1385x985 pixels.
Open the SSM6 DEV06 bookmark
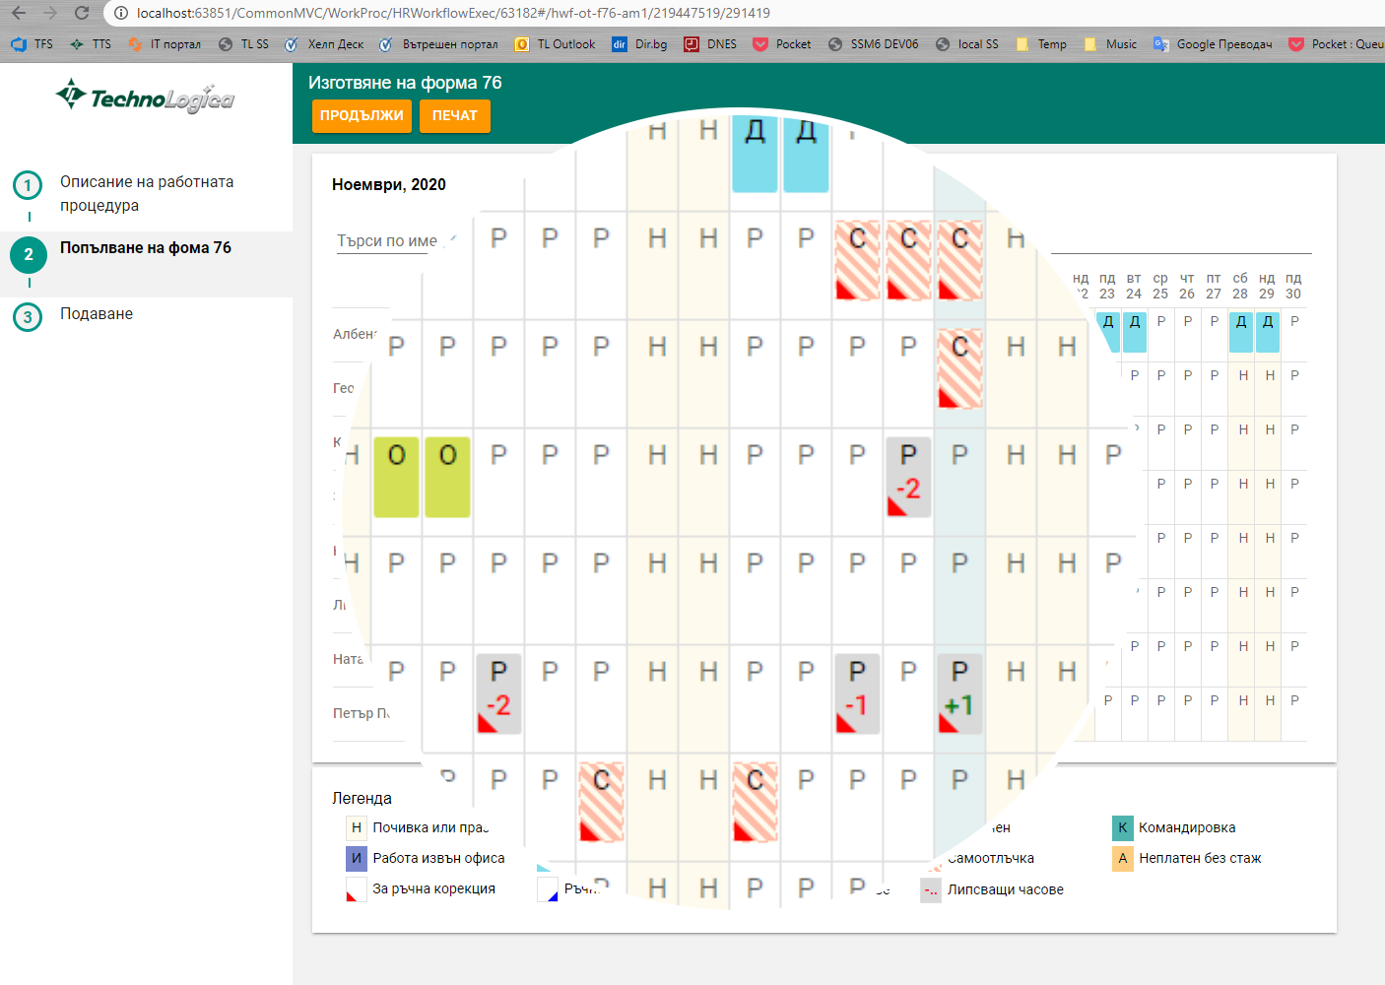pos(874,44)
